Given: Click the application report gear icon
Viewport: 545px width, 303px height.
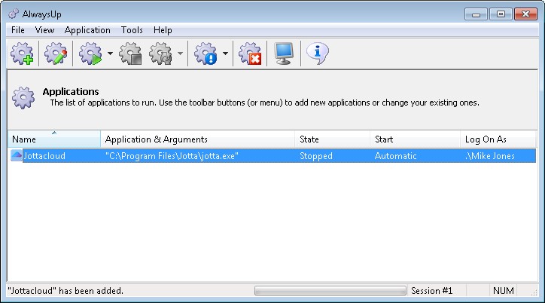Looking at the screenshot, I should 206,54.
